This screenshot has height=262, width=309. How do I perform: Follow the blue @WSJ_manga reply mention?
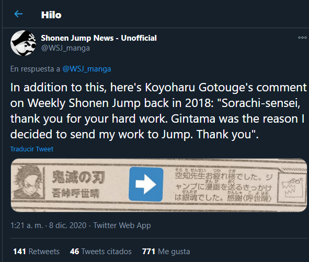tap(87, 69)
